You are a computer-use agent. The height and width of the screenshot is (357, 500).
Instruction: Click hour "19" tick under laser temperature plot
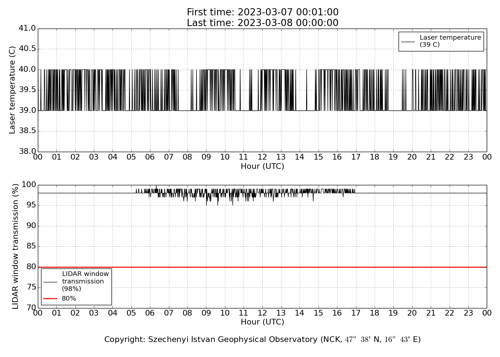click(x=393, y=157)
